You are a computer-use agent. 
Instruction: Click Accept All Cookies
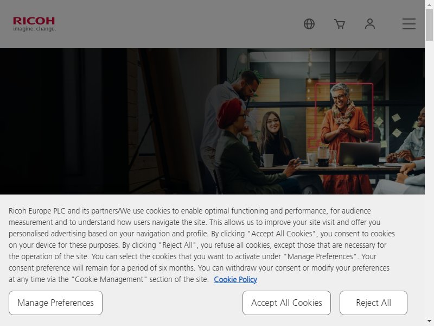pos(286,303)
